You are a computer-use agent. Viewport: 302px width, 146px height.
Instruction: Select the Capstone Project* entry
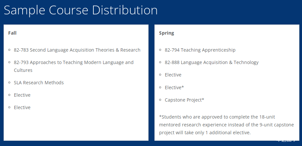pyautogui.click(x=184, y=100)
